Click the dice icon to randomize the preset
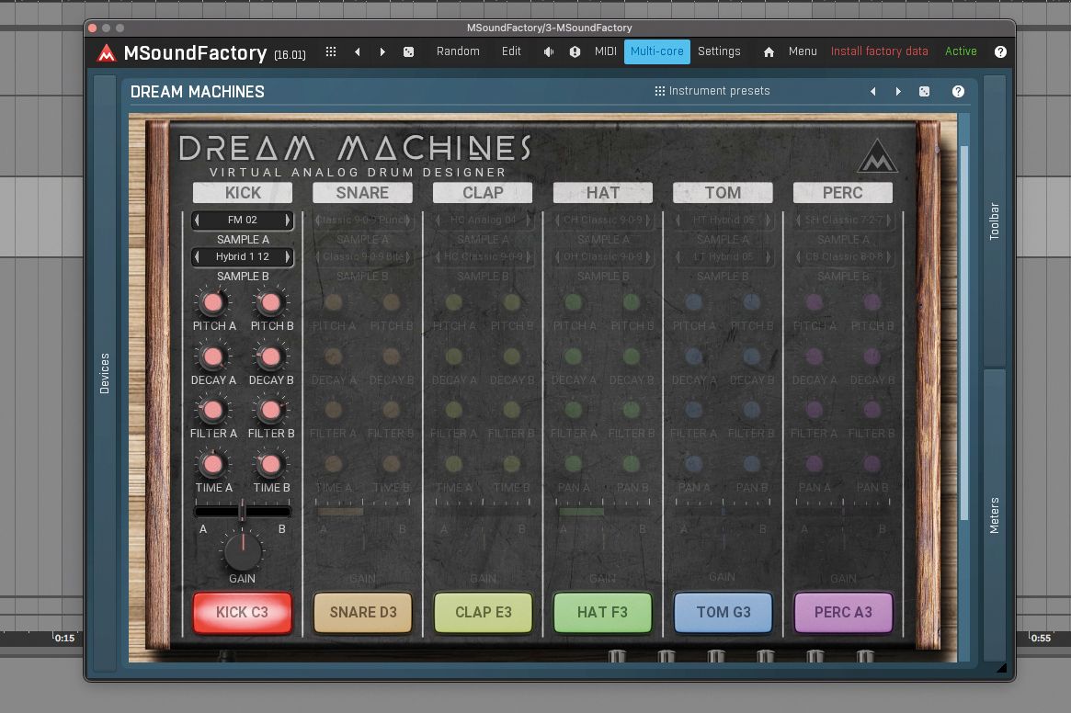The image size is (1071, 713). (x=408, y=51)
